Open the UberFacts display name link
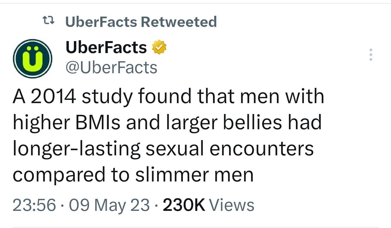The width and height of the screenshot is (391, 228). tap(106, 48)
